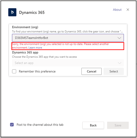137x138 pixels.
Task: Click the Dynamics 365 logo icon
Action: [x=12, y=12]
